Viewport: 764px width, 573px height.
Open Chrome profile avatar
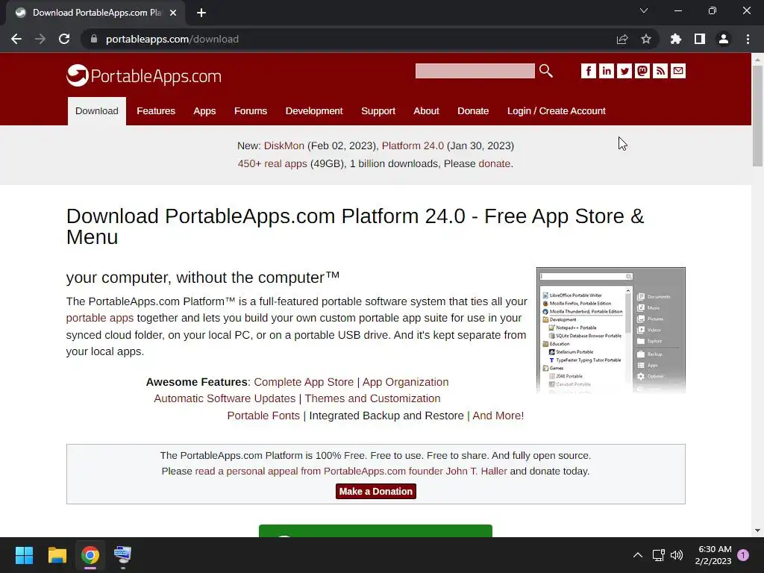pyautogui.click(x=724, y=39)
